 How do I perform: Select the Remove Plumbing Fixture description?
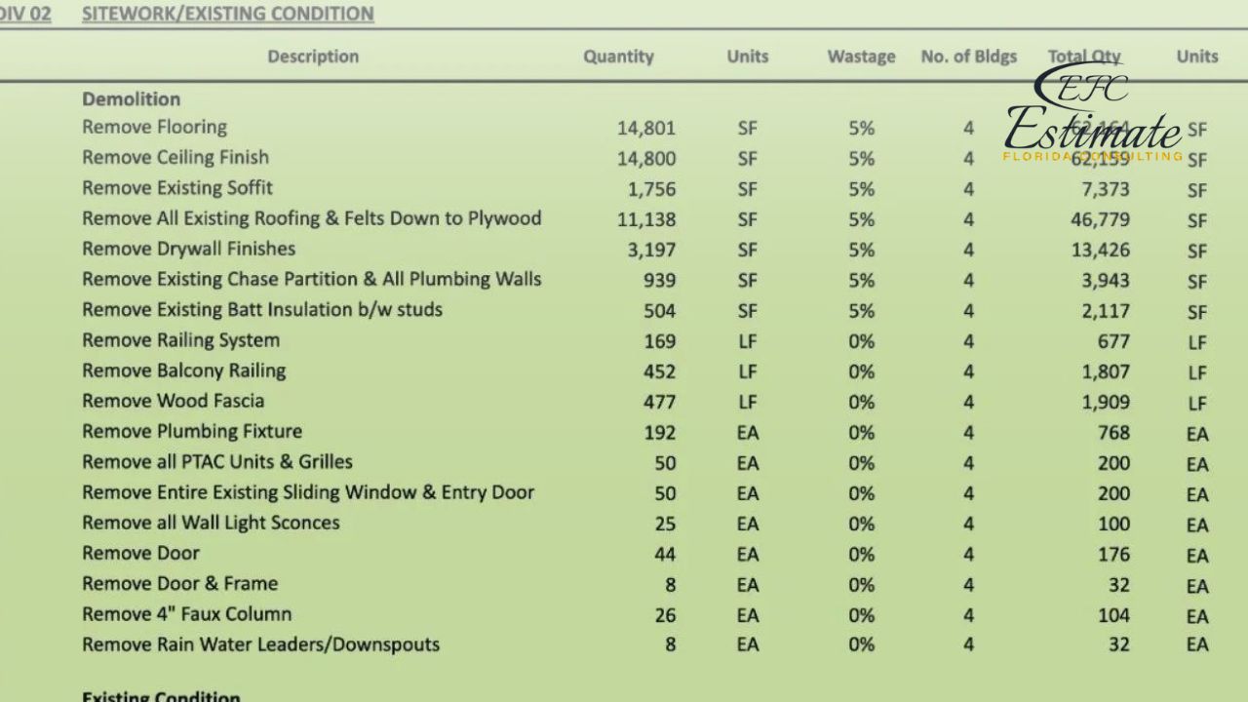click(x=192, y=431)
